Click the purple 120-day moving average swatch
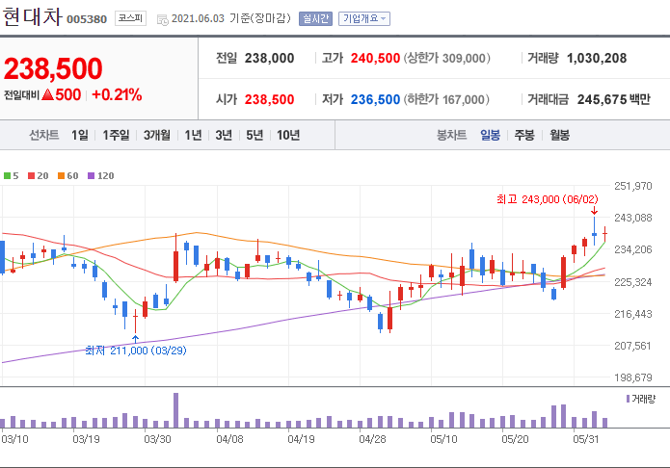 coord(91,175)
